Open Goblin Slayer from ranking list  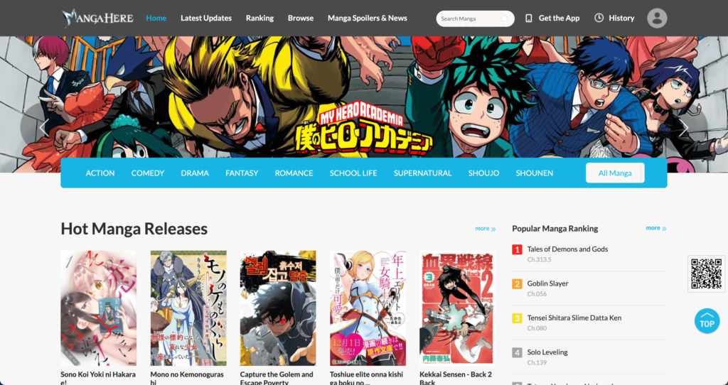tap(547, 283)
